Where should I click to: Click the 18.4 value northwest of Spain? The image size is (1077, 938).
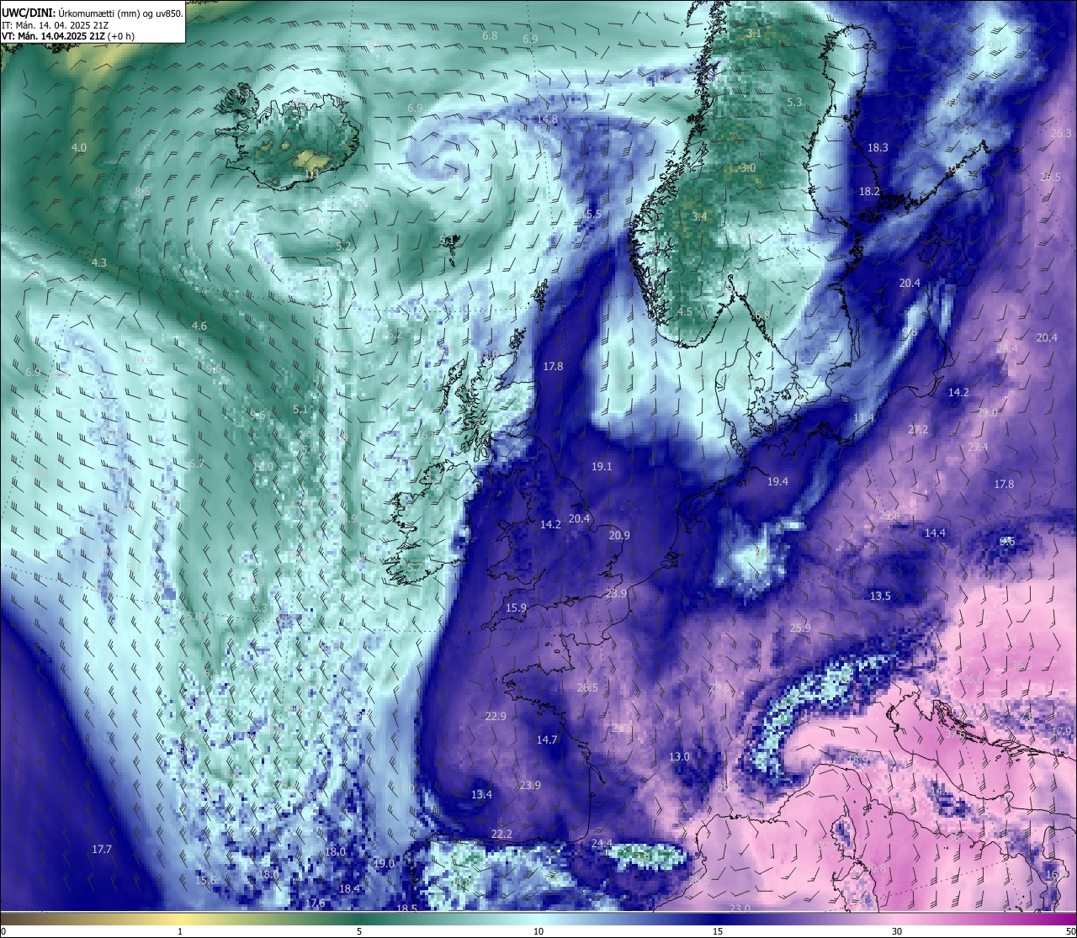(x=349, y=888)
